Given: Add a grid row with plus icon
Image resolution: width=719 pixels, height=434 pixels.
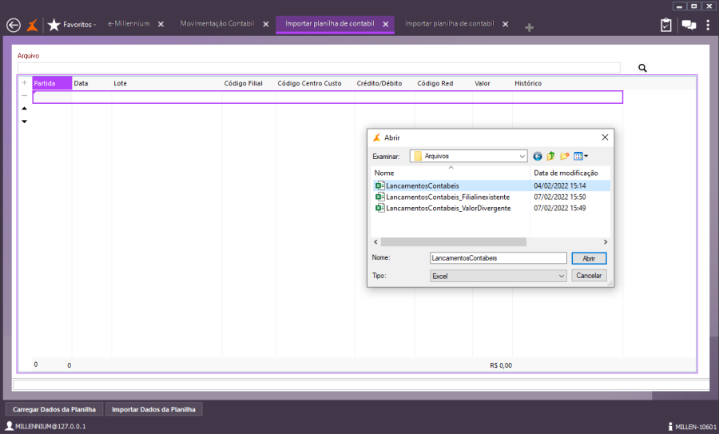Looking at the screenshot, I should pyautogui.click(x=24, y=82).
